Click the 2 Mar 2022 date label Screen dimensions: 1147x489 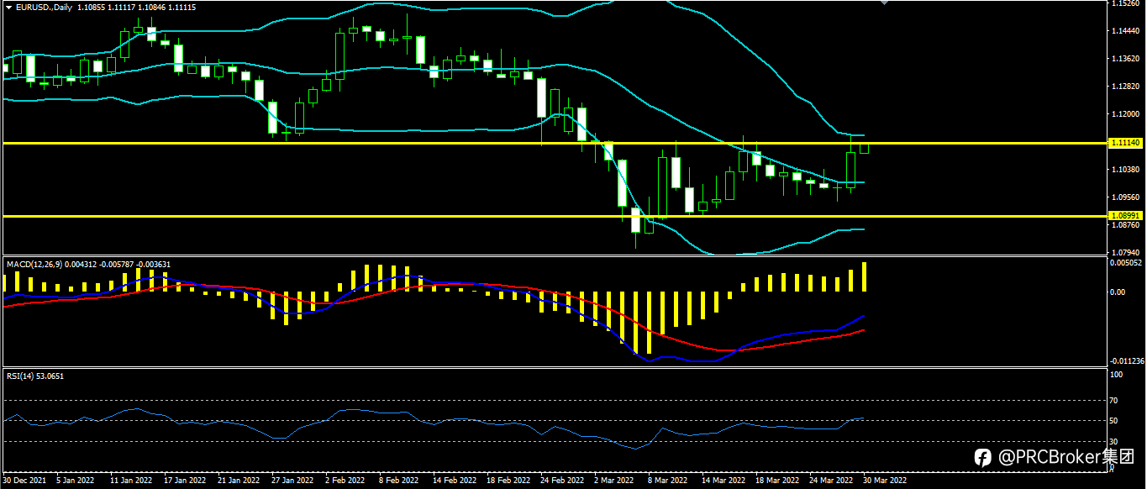click(x=613, y=481)
